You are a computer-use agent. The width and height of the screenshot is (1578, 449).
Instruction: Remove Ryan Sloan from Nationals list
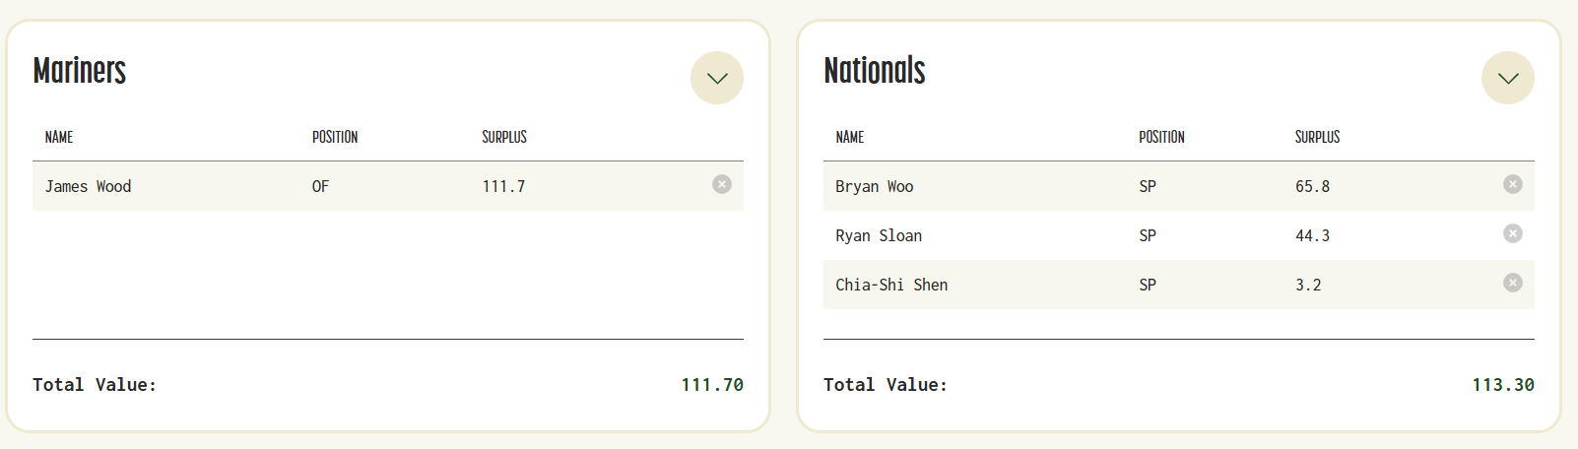click(x=1513, y=233)
